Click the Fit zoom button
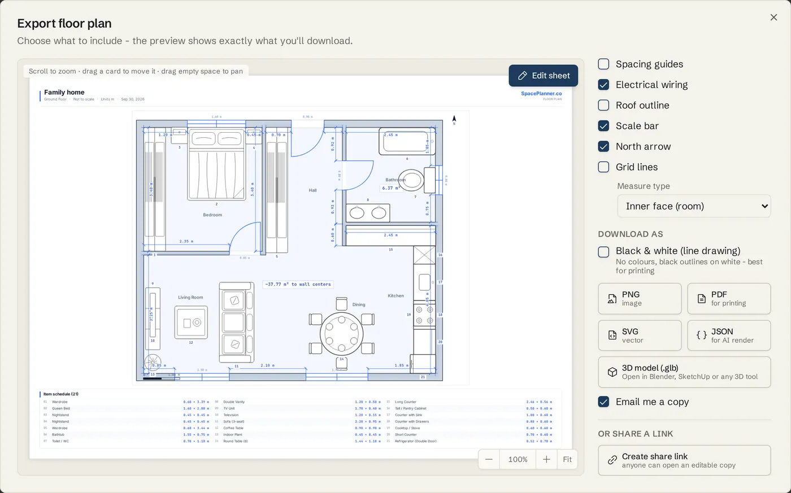This screenshot has height=493, width=791. (x=567, y=460)
